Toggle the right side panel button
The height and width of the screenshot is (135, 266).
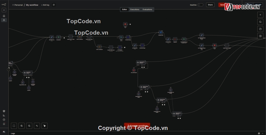coord(260,36)
